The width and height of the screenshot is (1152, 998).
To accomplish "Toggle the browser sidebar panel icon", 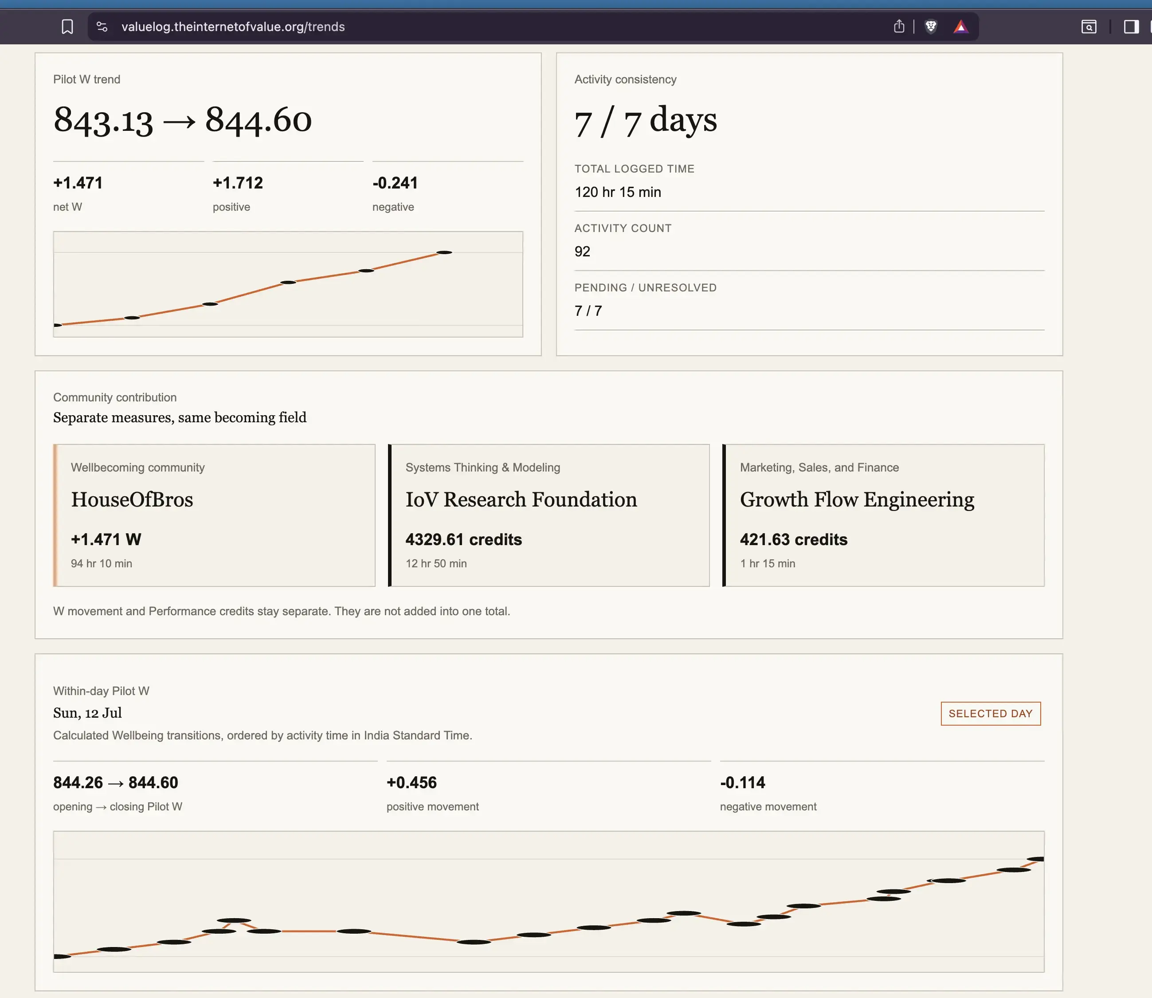I will (x=1131, y=27).
